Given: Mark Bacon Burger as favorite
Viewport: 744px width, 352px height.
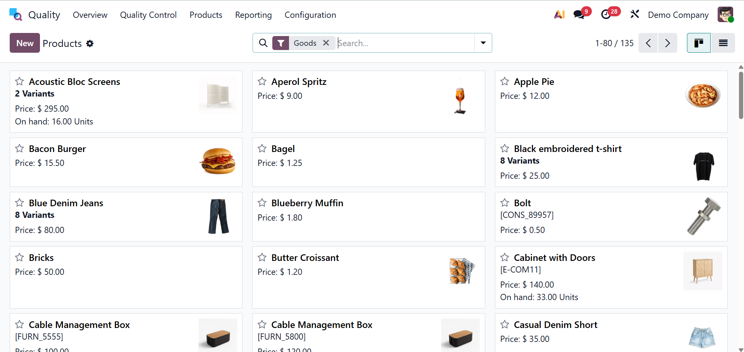Looking at the screenshot, I should [x=19, y=148].
